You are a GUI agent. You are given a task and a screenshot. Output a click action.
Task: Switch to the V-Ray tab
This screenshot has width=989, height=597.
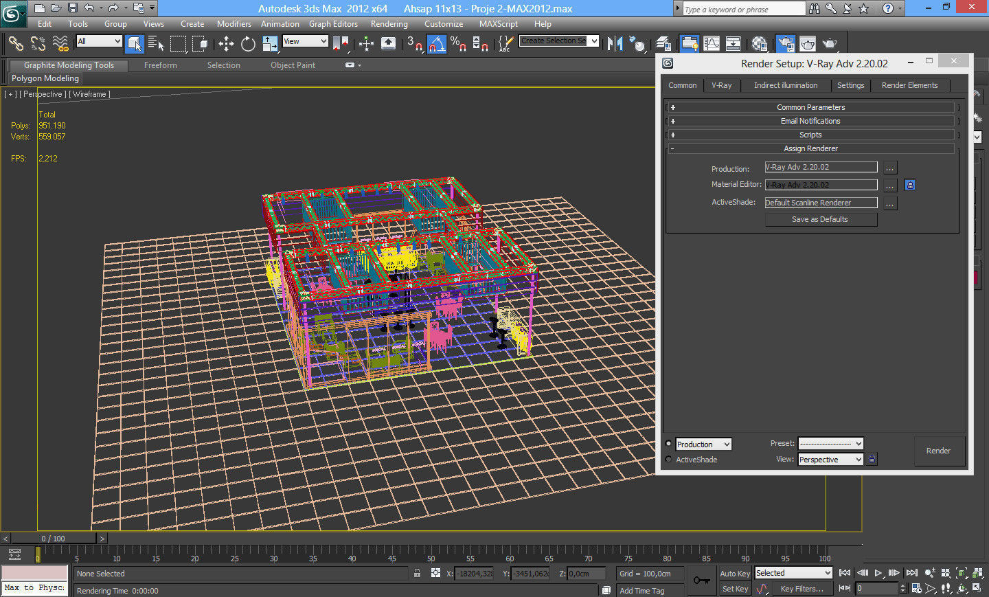(721, 85)
